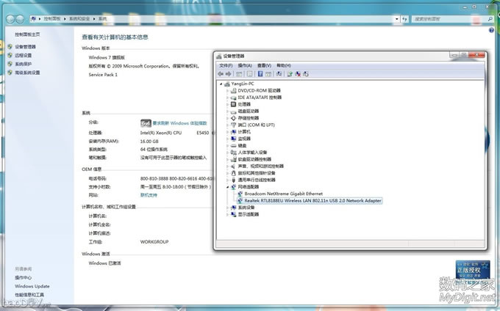Screen dimensions: 500x311
Task: Click the shield icon beside 设备管理器
Action: pos(10,47)
